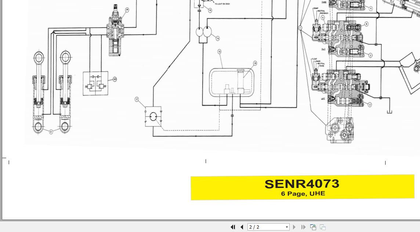The width and height of the screenshot is (420, 232).
Task: Advance to the next page
Action: point(294,227)
